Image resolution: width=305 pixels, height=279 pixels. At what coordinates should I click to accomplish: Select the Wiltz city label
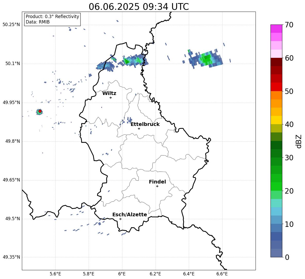(109, 93)
